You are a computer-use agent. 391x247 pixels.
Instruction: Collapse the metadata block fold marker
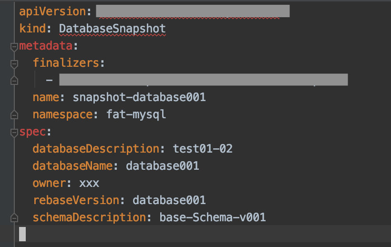pos(14,47)
